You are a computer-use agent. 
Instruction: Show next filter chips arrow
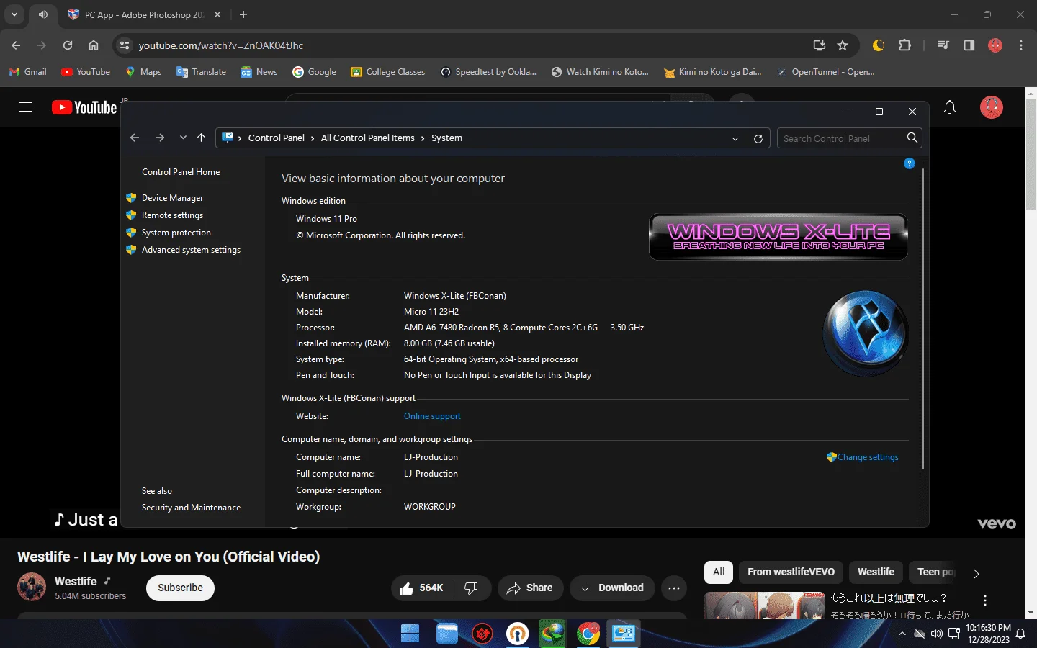[x=977, y=574]
